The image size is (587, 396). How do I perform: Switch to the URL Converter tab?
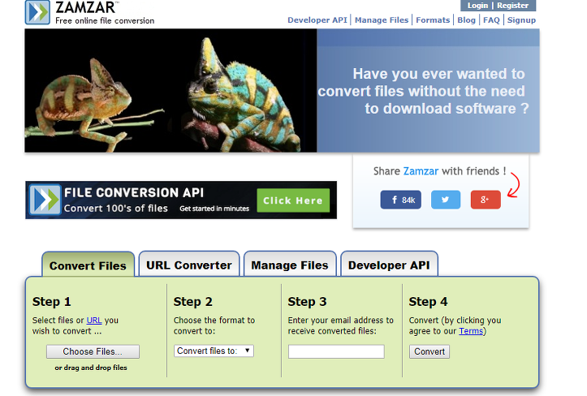click(188, 265)
